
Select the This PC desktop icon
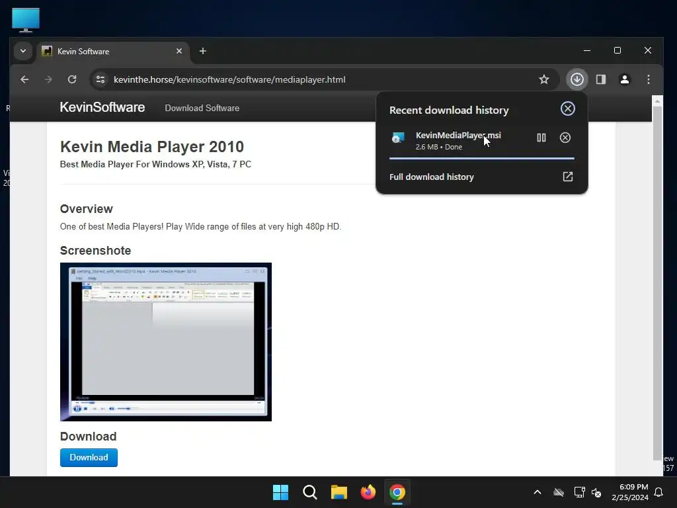26,20
